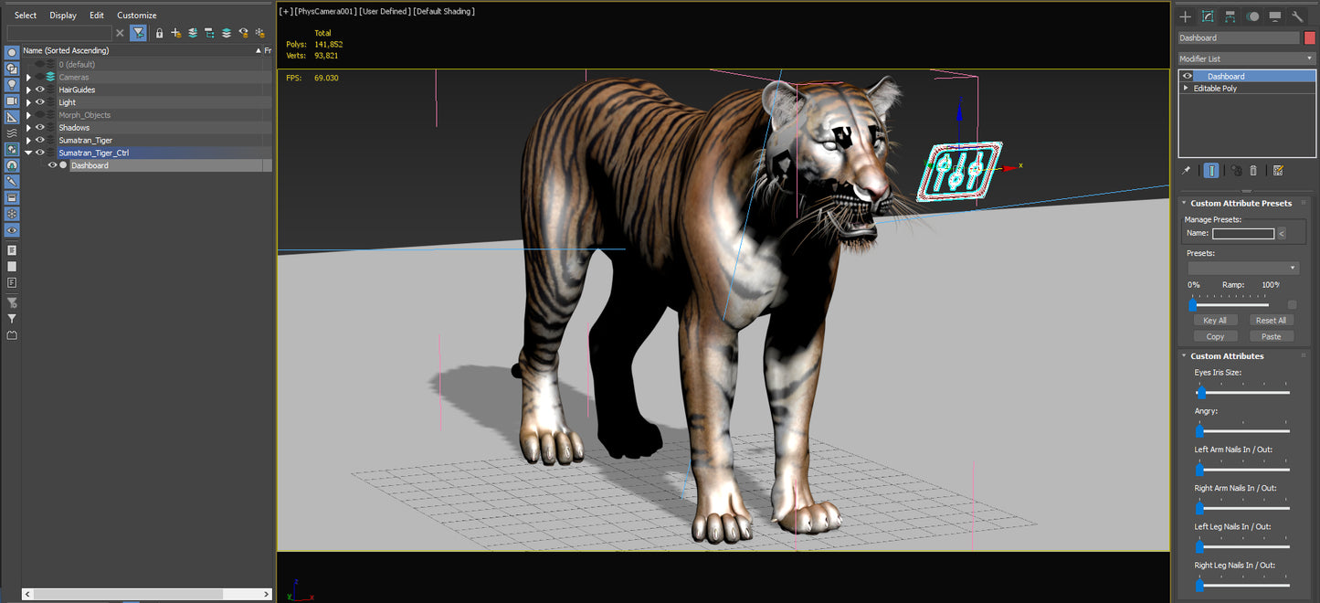Open Configure Modifier Sets
The image size is (1320, 603).
(1279, 170)
